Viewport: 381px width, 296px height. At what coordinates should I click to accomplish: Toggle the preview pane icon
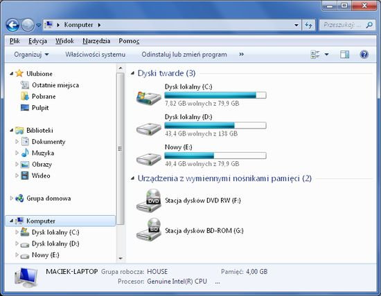coord(344,55)
